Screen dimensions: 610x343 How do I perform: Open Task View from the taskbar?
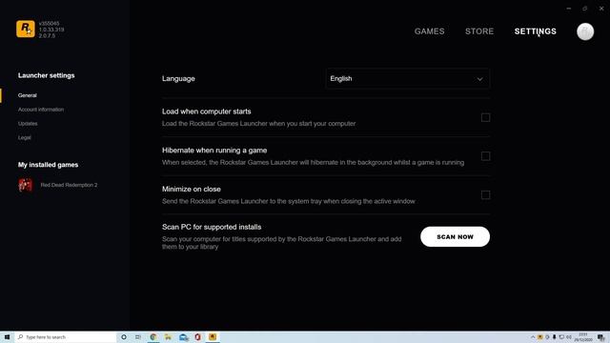(138, 337)
